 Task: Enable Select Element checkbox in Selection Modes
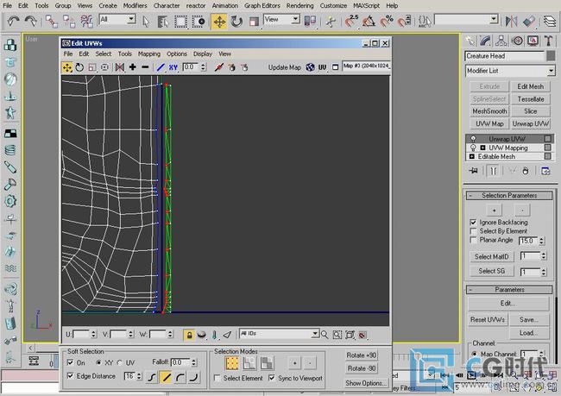[x=217, y=378]
